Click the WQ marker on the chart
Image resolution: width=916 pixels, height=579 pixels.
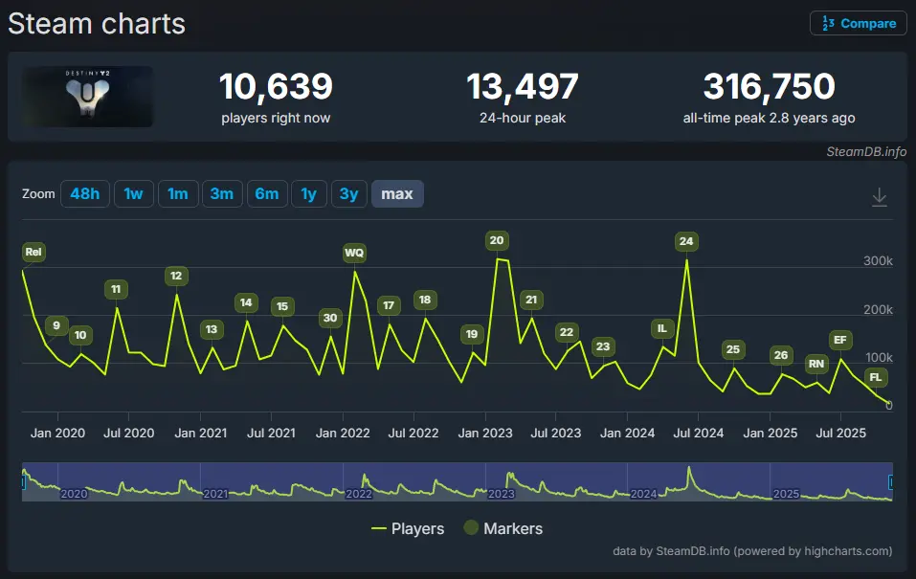click(354, 253)
